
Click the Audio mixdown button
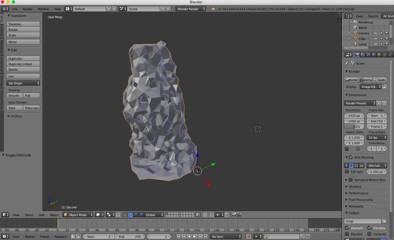tap(380, 80)
